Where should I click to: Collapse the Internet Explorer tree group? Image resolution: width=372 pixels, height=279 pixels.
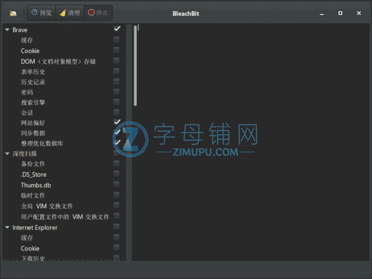pos(7,227)
